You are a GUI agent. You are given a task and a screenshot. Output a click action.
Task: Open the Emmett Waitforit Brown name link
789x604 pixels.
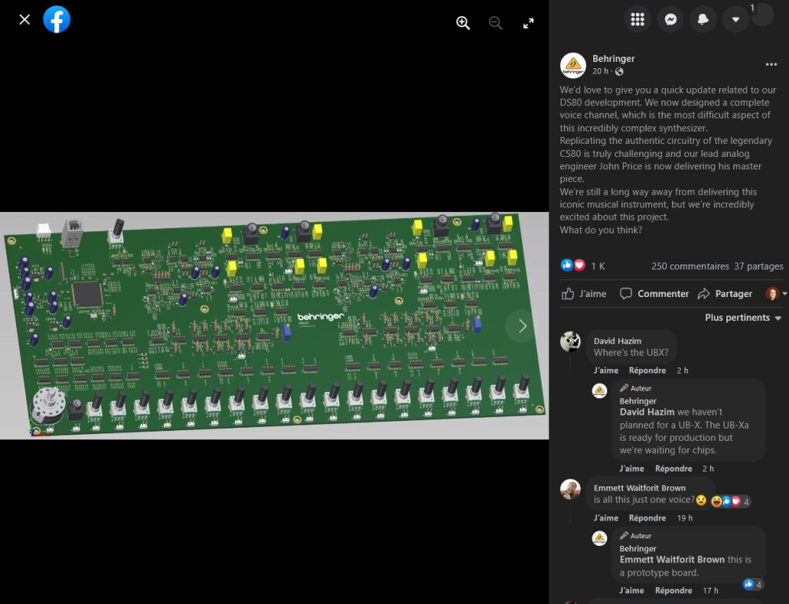click(640, 488)
